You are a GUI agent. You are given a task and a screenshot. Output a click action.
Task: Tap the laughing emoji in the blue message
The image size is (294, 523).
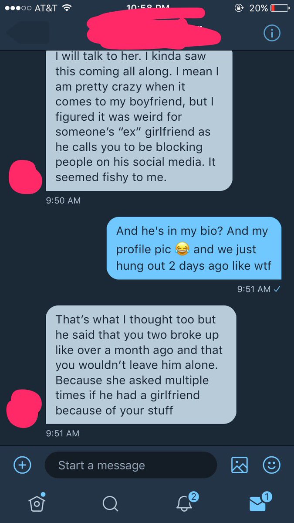(x=182, y=249)
